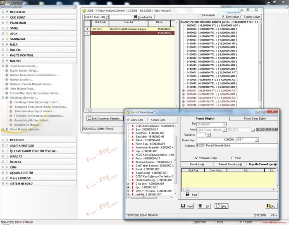Click the exit door icon on Çıkış
Image resolution: width=289 pixels, height=225 pixels.
coord(268,206)
